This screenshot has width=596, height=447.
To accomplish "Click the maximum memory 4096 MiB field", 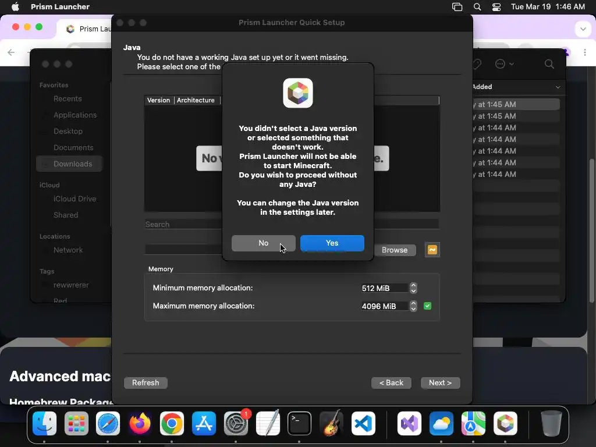I will pyautogui.click(x=385, y=306).
